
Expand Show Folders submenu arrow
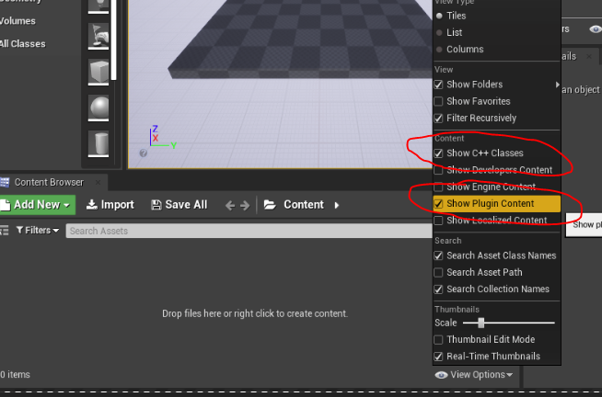(557, 85)
